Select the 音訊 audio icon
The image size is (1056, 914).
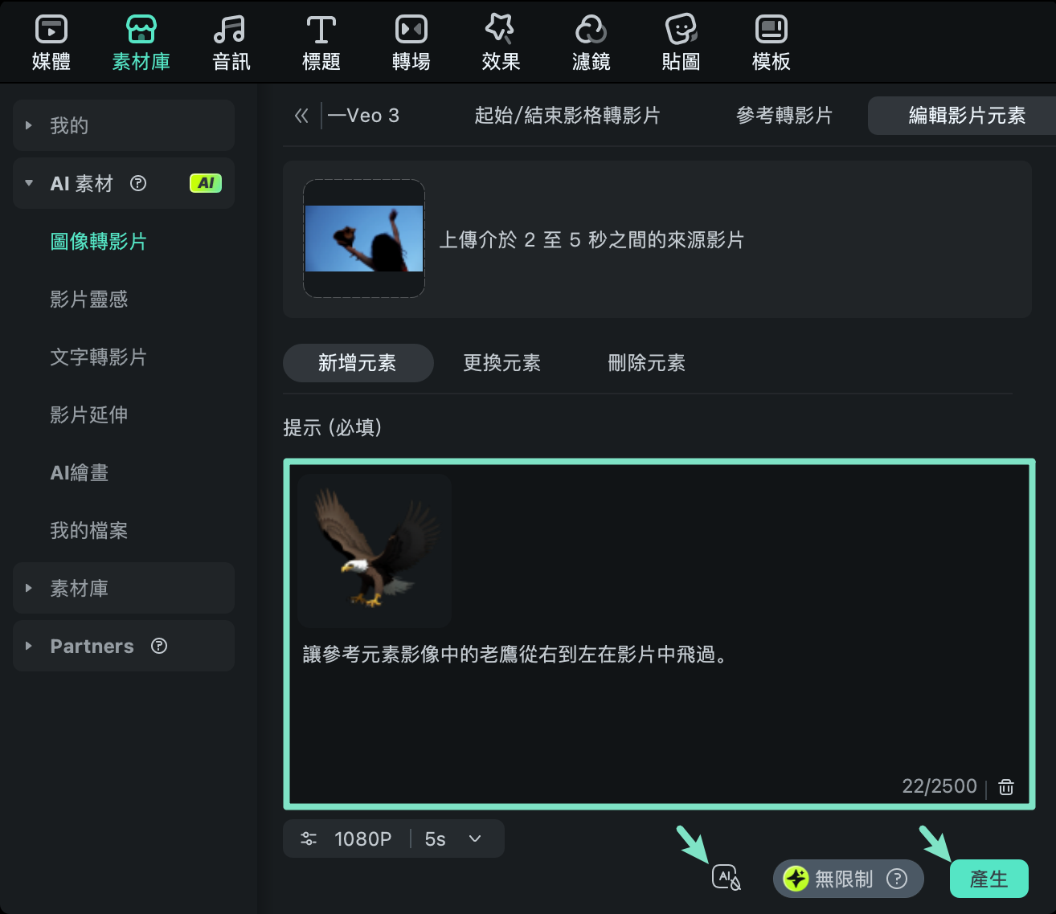(x=231, y=40)
